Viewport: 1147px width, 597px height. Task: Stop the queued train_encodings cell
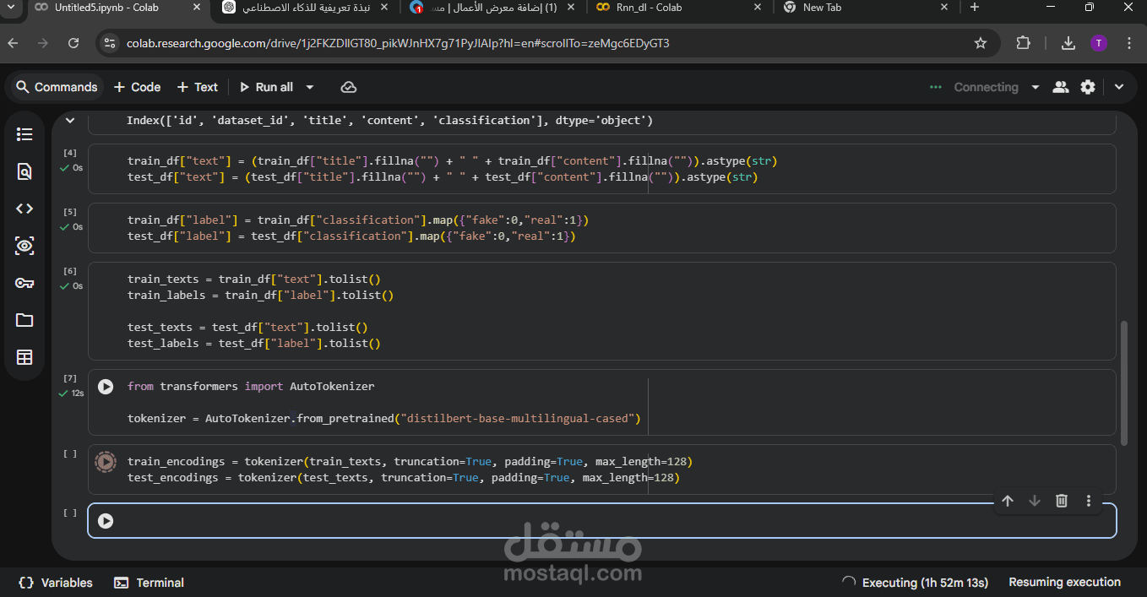click(x=106, y=462)
